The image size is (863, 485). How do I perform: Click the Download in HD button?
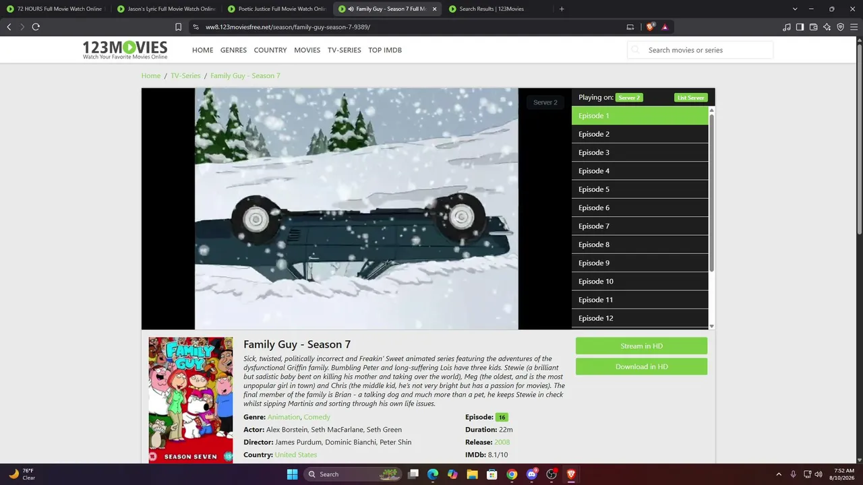[641, 366]
